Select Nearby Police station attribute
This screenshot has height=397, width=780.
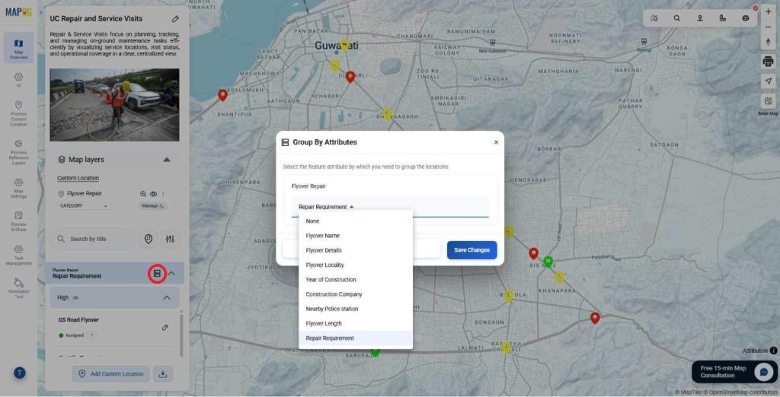[x=356, y=309]
